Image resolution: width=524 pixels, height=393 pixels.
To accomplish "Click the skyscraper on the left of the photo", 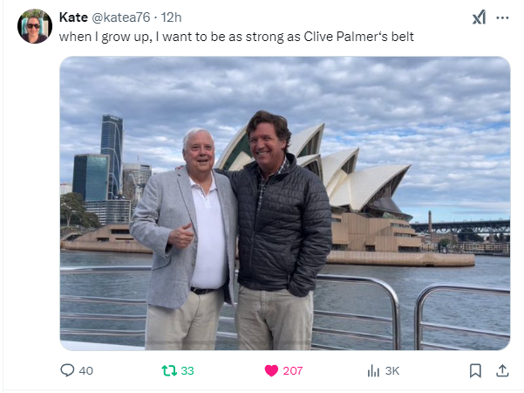I will click(112, 155).
